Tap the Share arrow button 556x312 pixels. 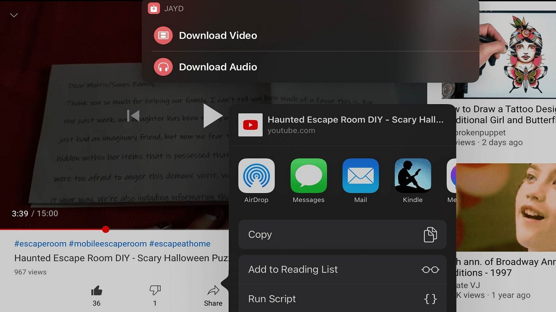[213, 291]
